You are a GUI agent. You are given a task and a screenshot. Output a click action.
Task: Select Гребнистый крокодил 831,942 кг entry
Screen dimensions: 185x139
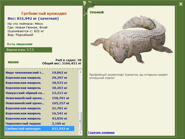(x=40, y=128)
